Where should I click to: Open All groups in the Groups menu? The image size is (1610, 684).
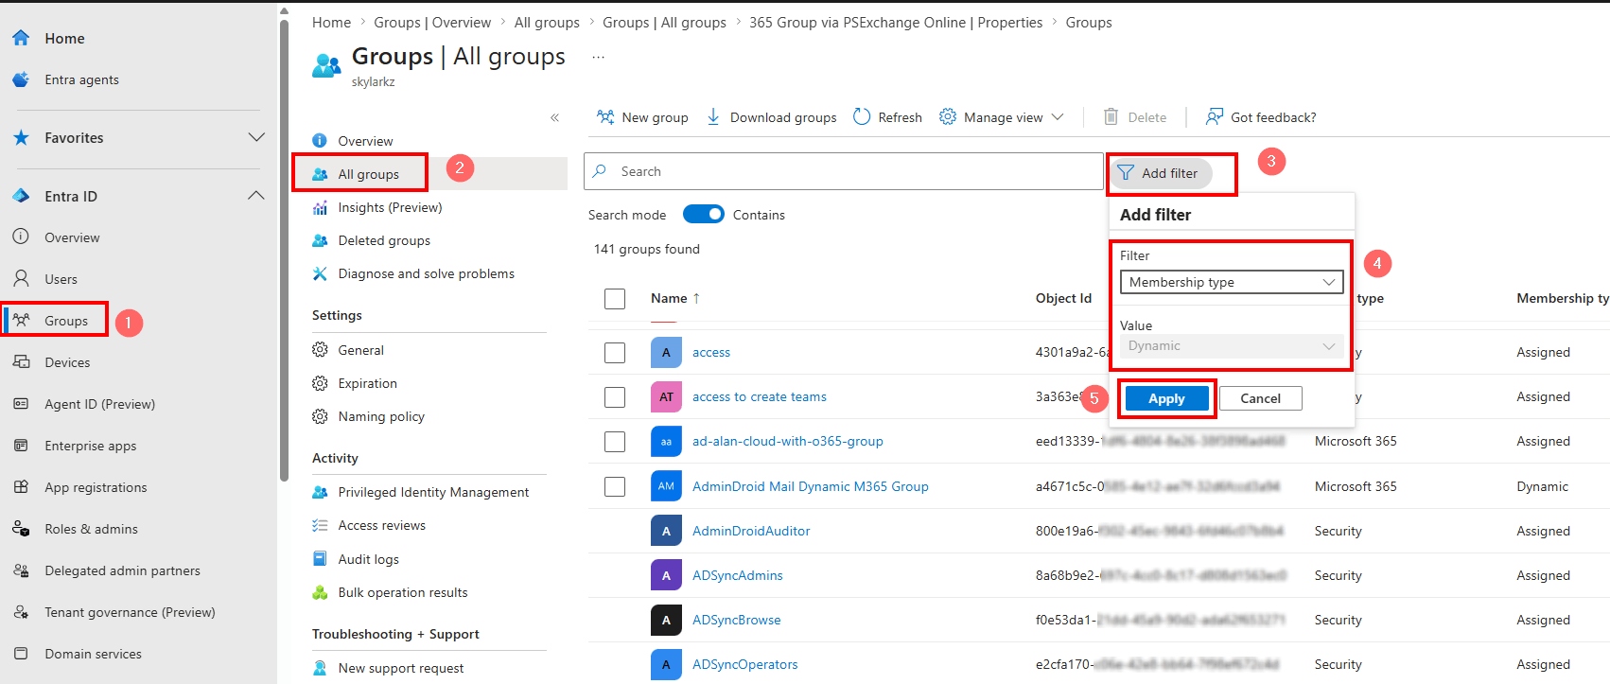click(368, 174)
